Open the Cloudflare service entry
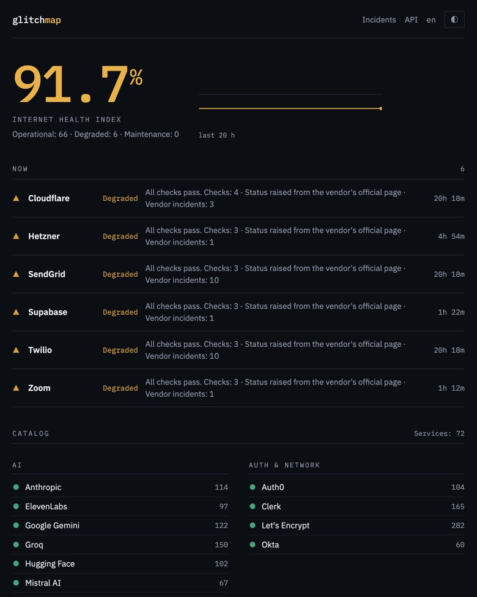477x597 pixels. (238, 198)
